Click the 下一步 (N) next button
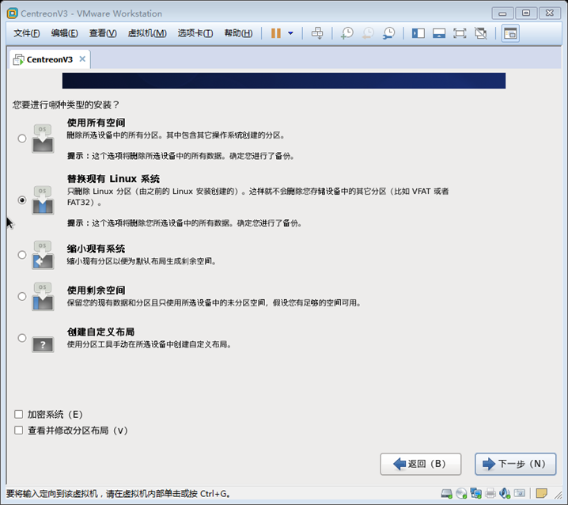This screenshot has height=505, width=568. (x=516, y=464)
